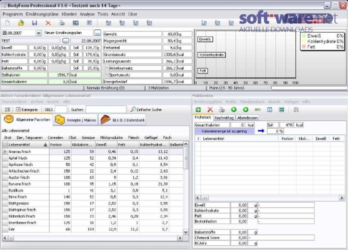Open the Rezepte / Makros tab
The image size is (348, 250).
(x=75, y=120)
